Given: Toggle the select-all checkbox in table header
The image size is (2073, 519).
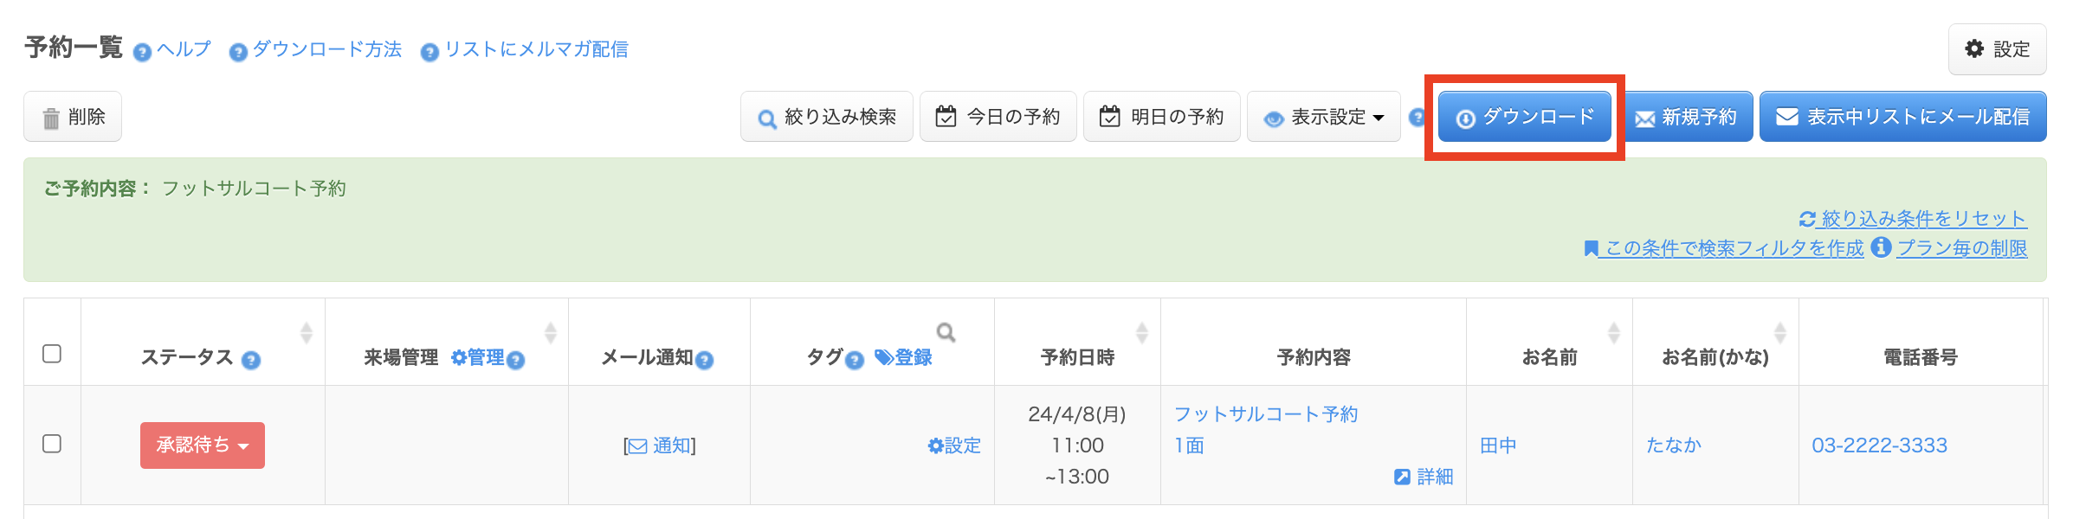Looking at the screenshot, I should (52, 354).
